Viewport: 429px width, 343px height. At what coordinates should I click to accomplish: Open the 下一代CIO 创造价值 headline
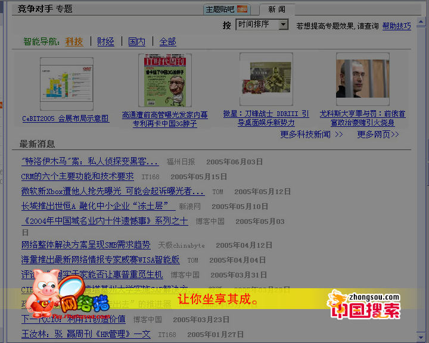tap(73, 319)
